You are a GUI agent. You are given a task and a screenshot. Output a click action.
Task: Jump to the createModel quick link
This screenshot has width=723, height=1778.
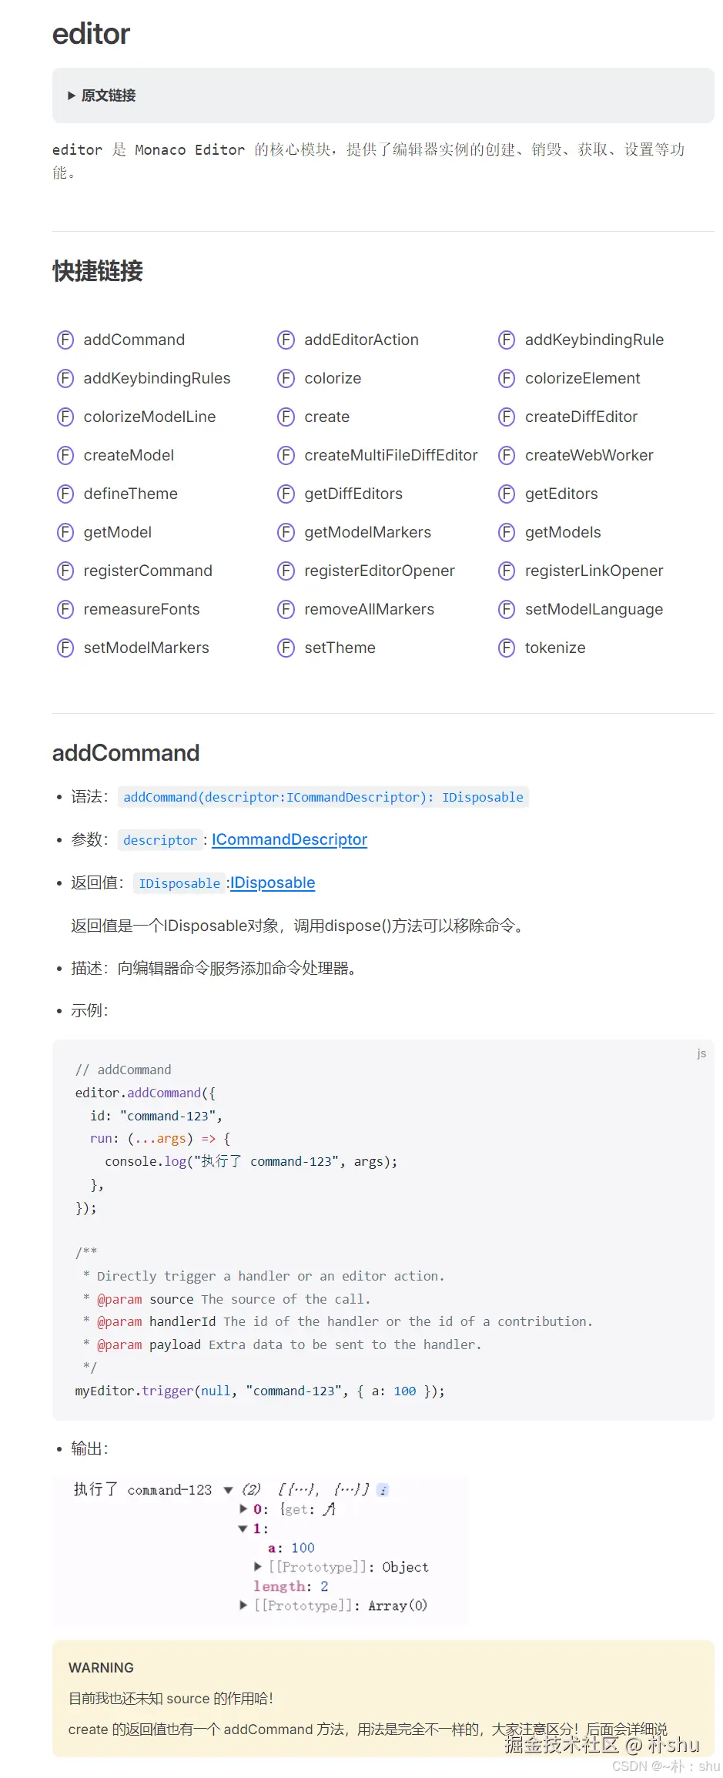(129, 455)
